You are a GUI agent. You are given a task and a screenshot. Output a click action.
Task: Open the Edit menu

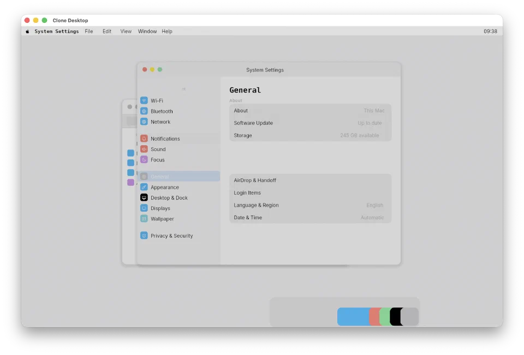click(107, 32)
